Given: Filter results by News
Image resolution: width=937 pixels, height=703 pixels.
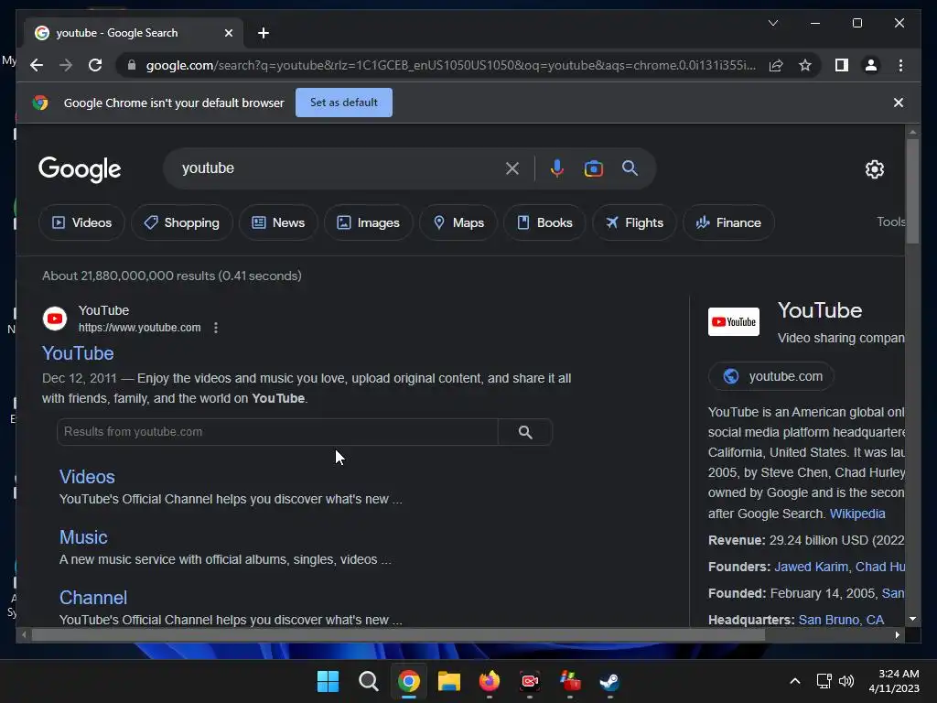Looking at the screenshot, I should pos(278,222).
